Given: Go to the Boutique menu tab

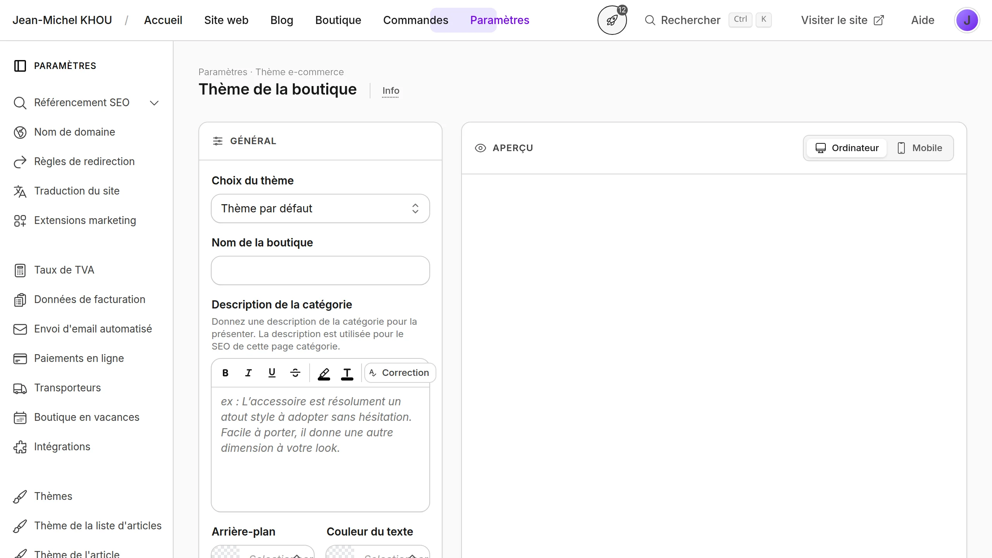Looking at the screenshot, I should (x=338, y=20).
